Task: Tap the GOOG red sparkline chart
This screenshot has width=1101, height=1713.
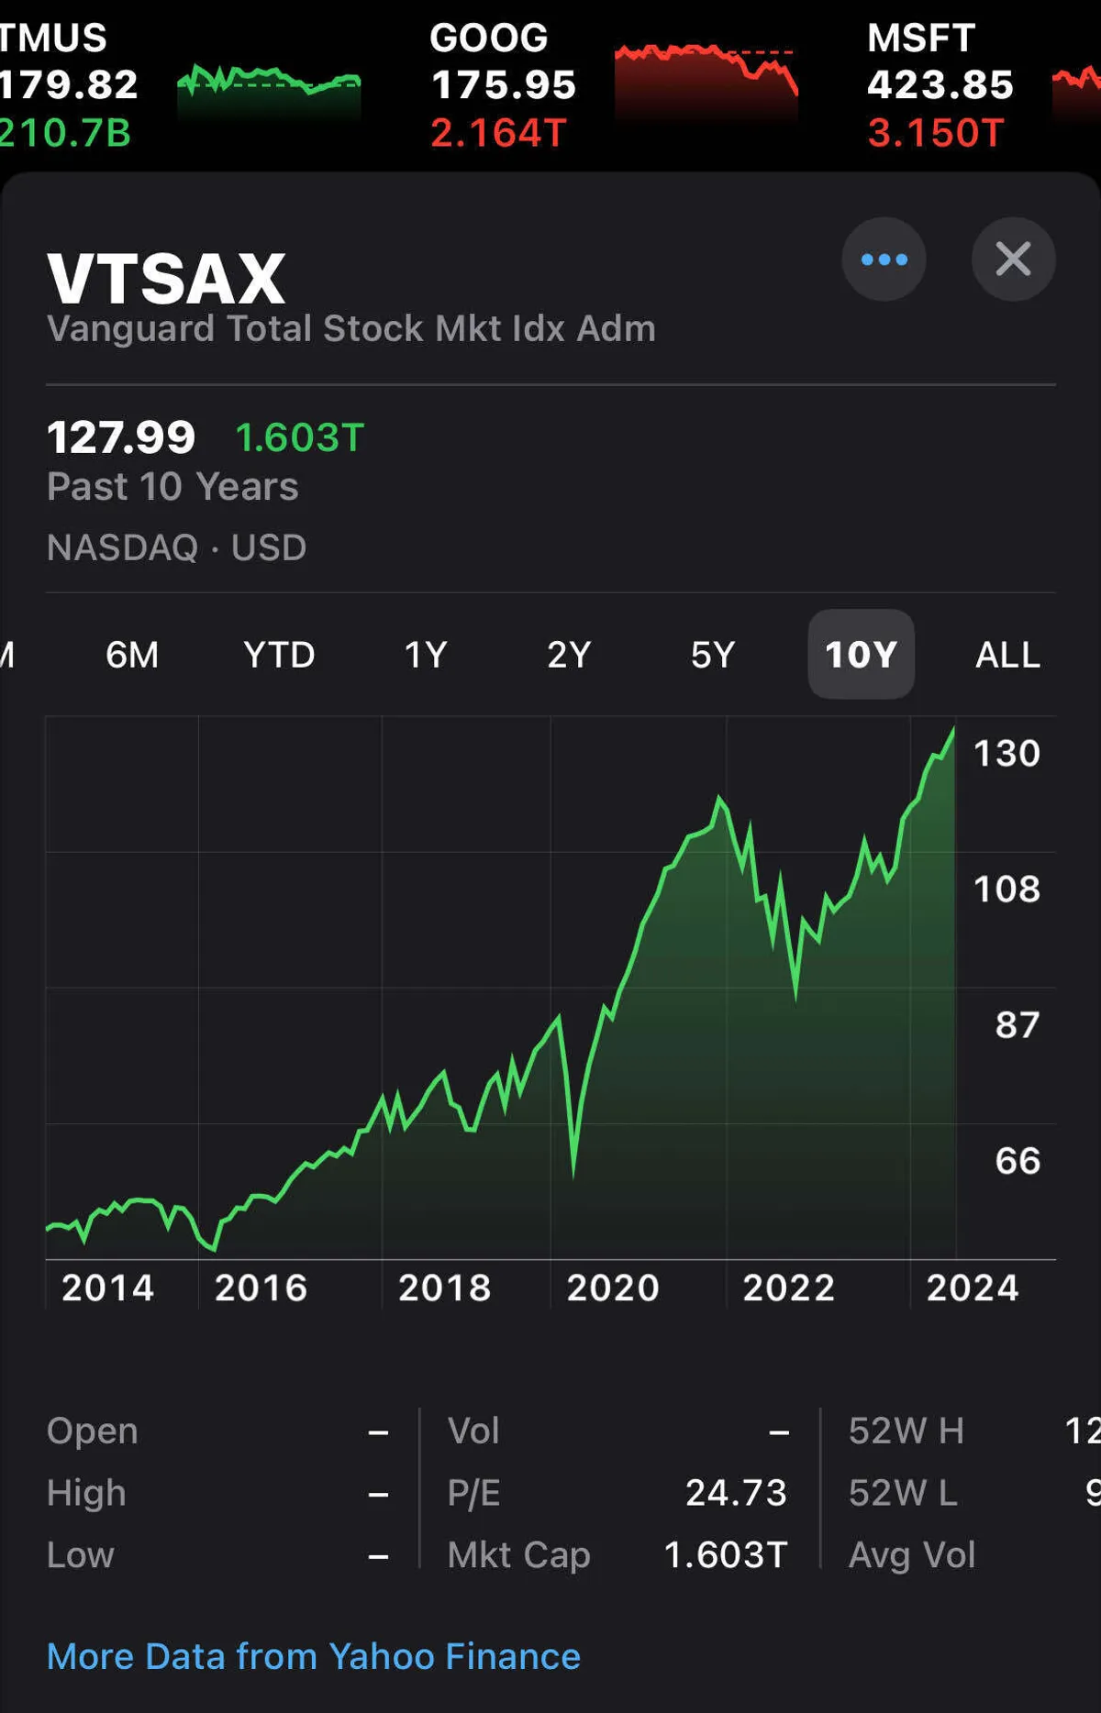Action: [x=706, y=78]
